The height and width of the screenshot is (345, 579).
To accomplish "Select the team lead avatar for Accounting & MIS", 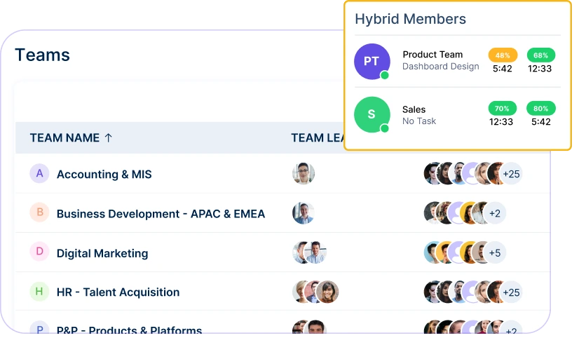I will point(304,173).
